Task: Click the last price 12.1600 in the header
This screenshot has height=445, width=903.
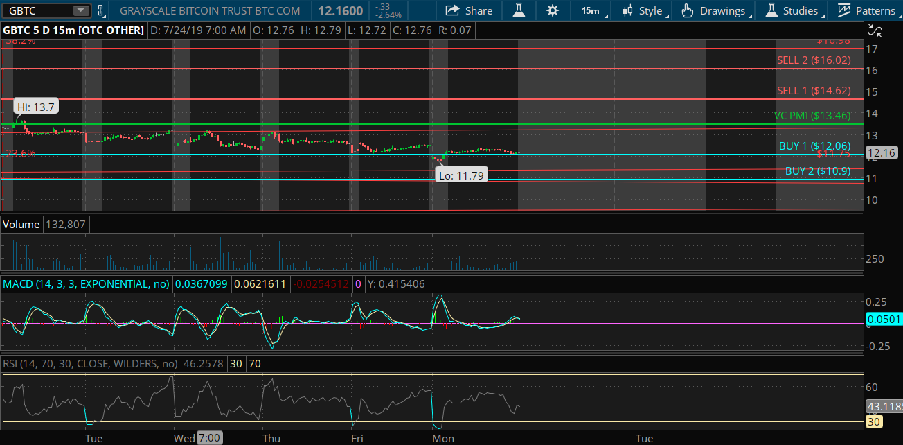Action: coord(341,10)
